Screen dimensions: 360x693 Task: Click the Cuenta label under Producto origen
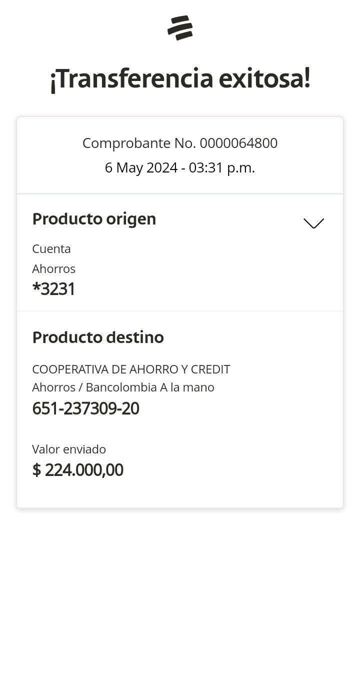[51, 249]
